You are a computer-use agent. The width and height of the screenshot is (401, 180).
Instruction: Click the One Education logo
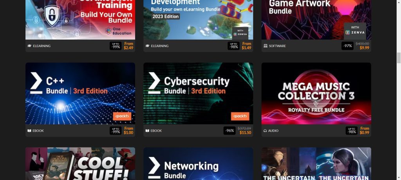118,31
